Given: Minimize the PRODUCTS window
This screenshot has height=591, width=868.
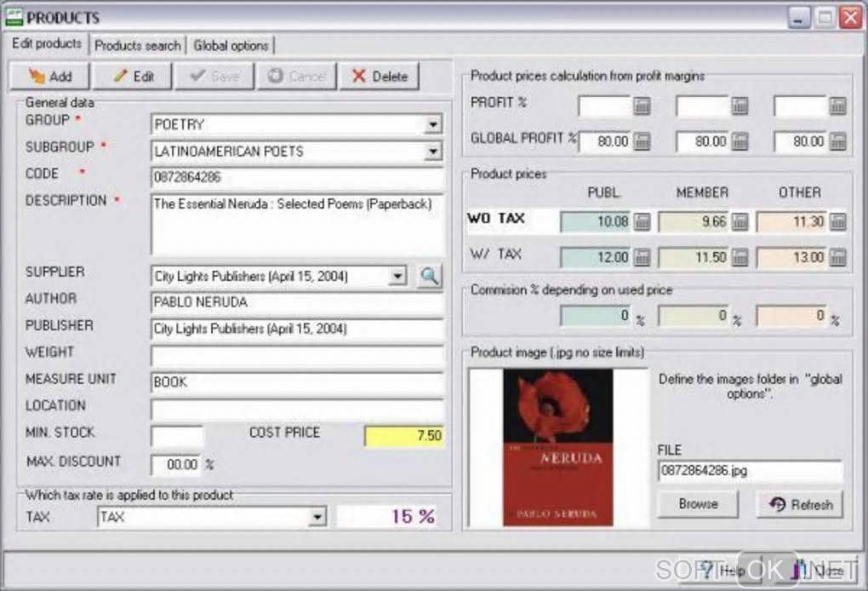Looking at the screenshot, I should (799, 18).
